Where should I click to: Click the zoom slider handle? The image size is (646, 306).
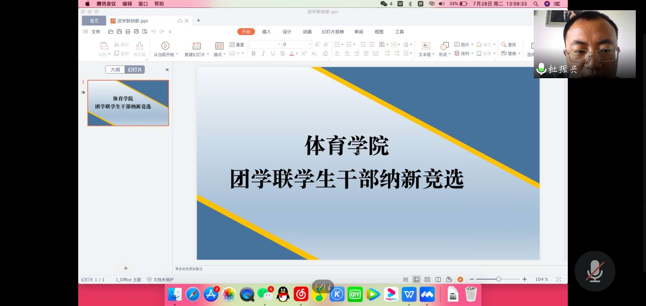498,279
